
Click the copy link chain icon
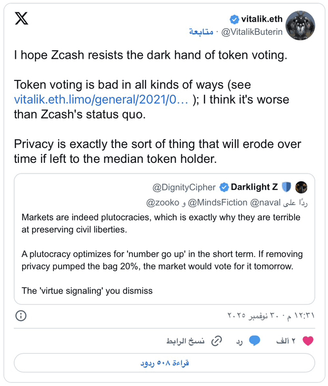click(216, 341)
